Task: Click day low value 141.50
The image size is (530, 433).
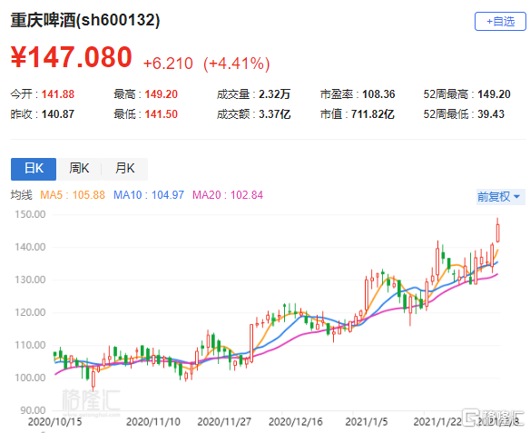Action: (162, 114)
